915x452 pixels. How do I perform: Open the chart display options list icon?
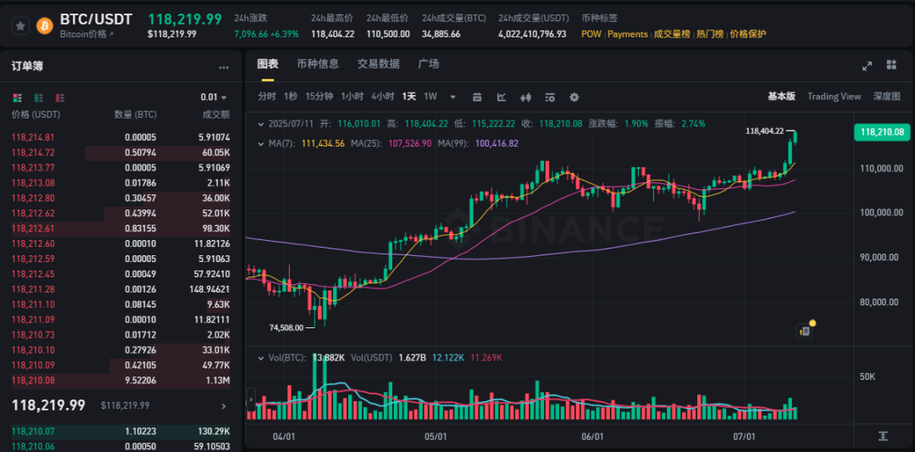tap(550, 97)
